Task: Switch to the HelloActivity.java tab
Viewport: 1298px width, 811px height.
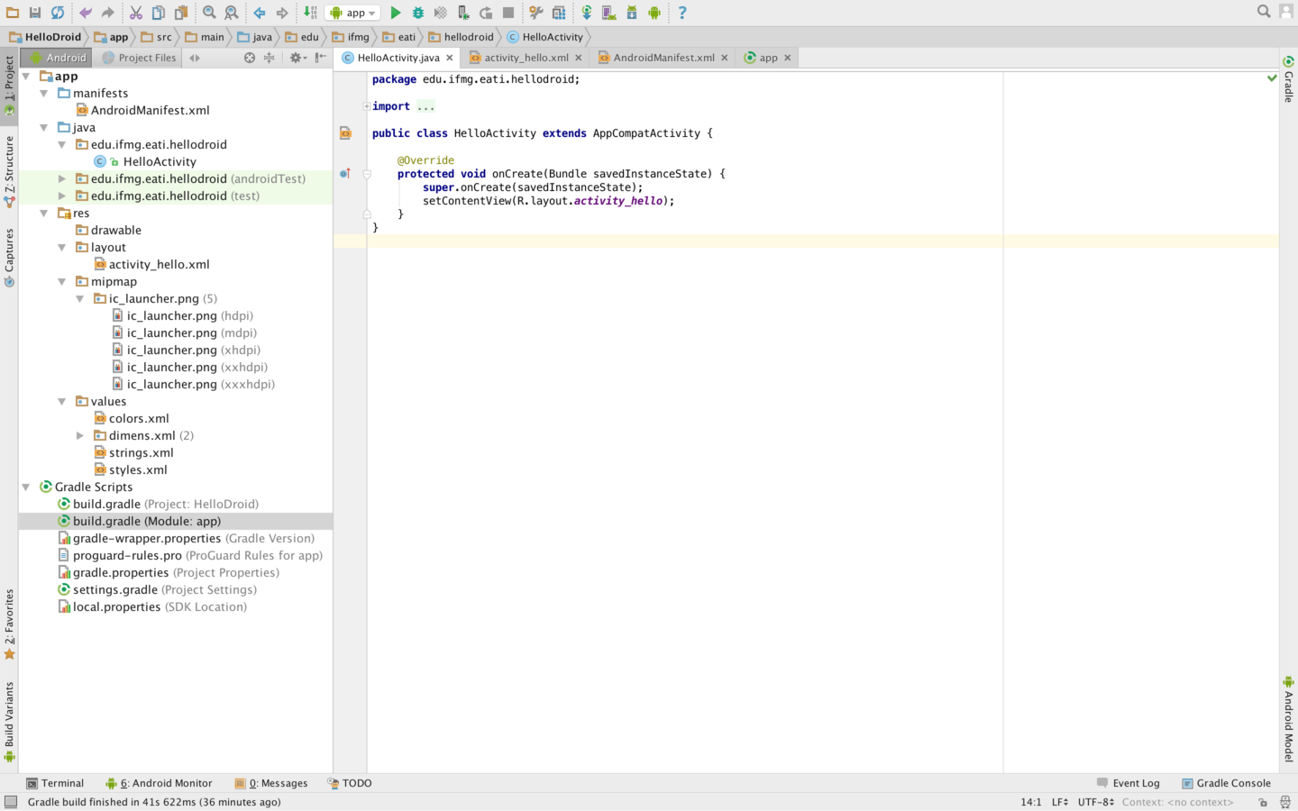Action: 398,58
